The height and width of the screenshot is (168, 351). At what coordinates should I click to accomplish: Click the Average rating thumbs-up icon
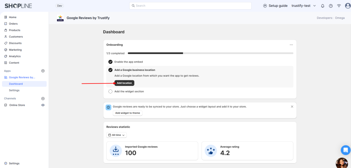[211, 151]
